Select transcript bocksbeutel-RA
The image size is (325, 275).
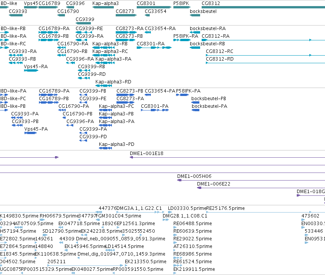point(208,28)
